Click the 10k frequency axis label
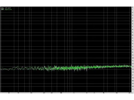 [117, 93]
